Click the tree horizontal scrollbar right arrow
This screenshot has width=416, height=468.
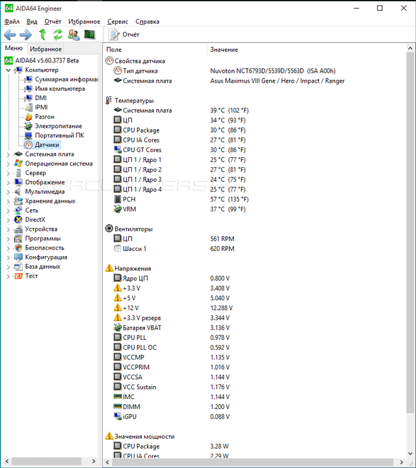point(94,461)
